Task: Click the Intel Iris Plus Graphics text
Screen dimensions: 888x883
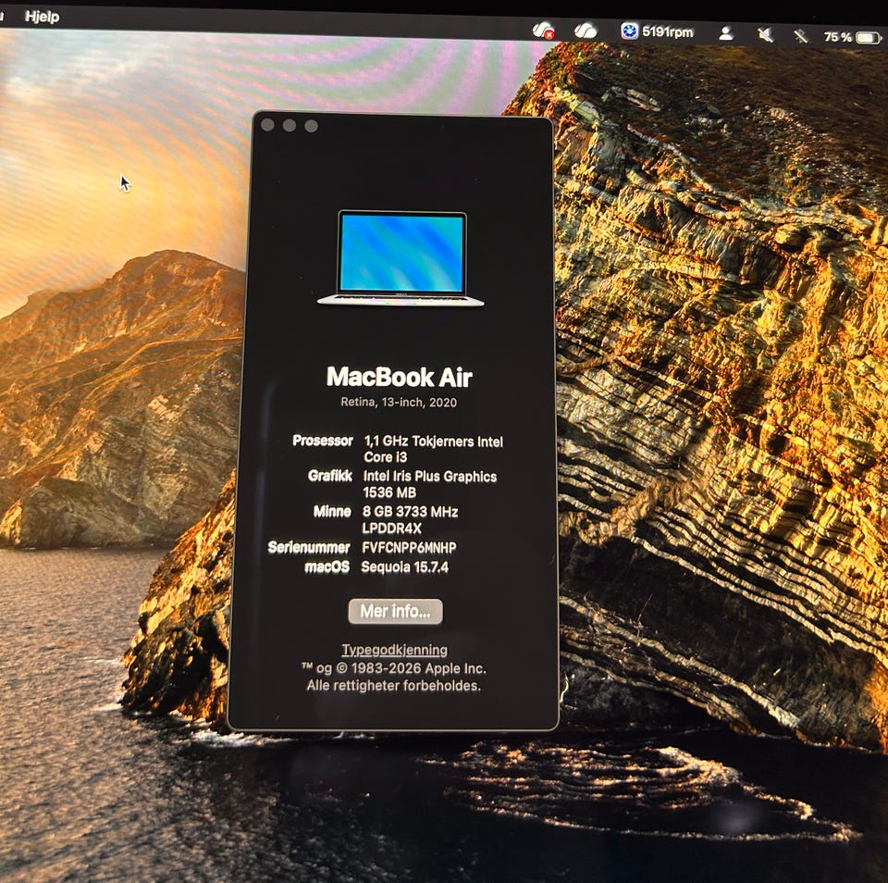Action: (x=430, y=477)
